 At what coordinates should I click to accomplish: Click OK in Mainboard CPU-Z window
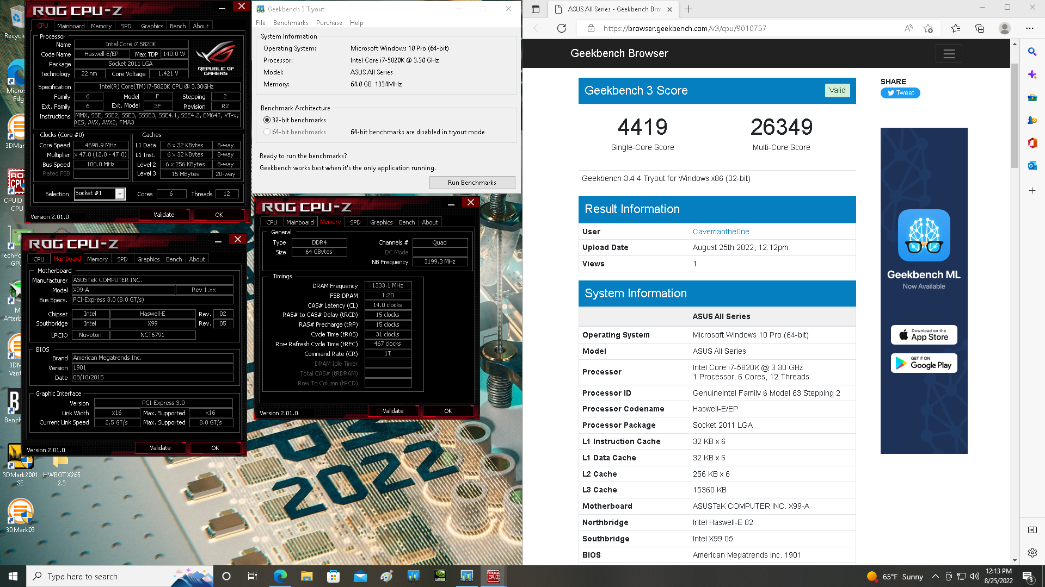click(215, 448)
